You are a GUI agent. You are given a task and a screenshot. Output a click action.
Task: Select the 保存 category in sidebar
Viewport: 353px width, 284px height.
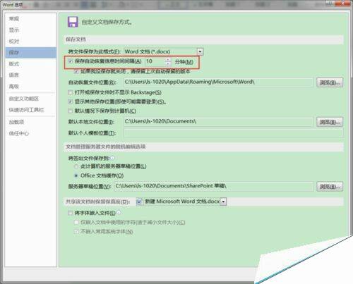(31, 53)
